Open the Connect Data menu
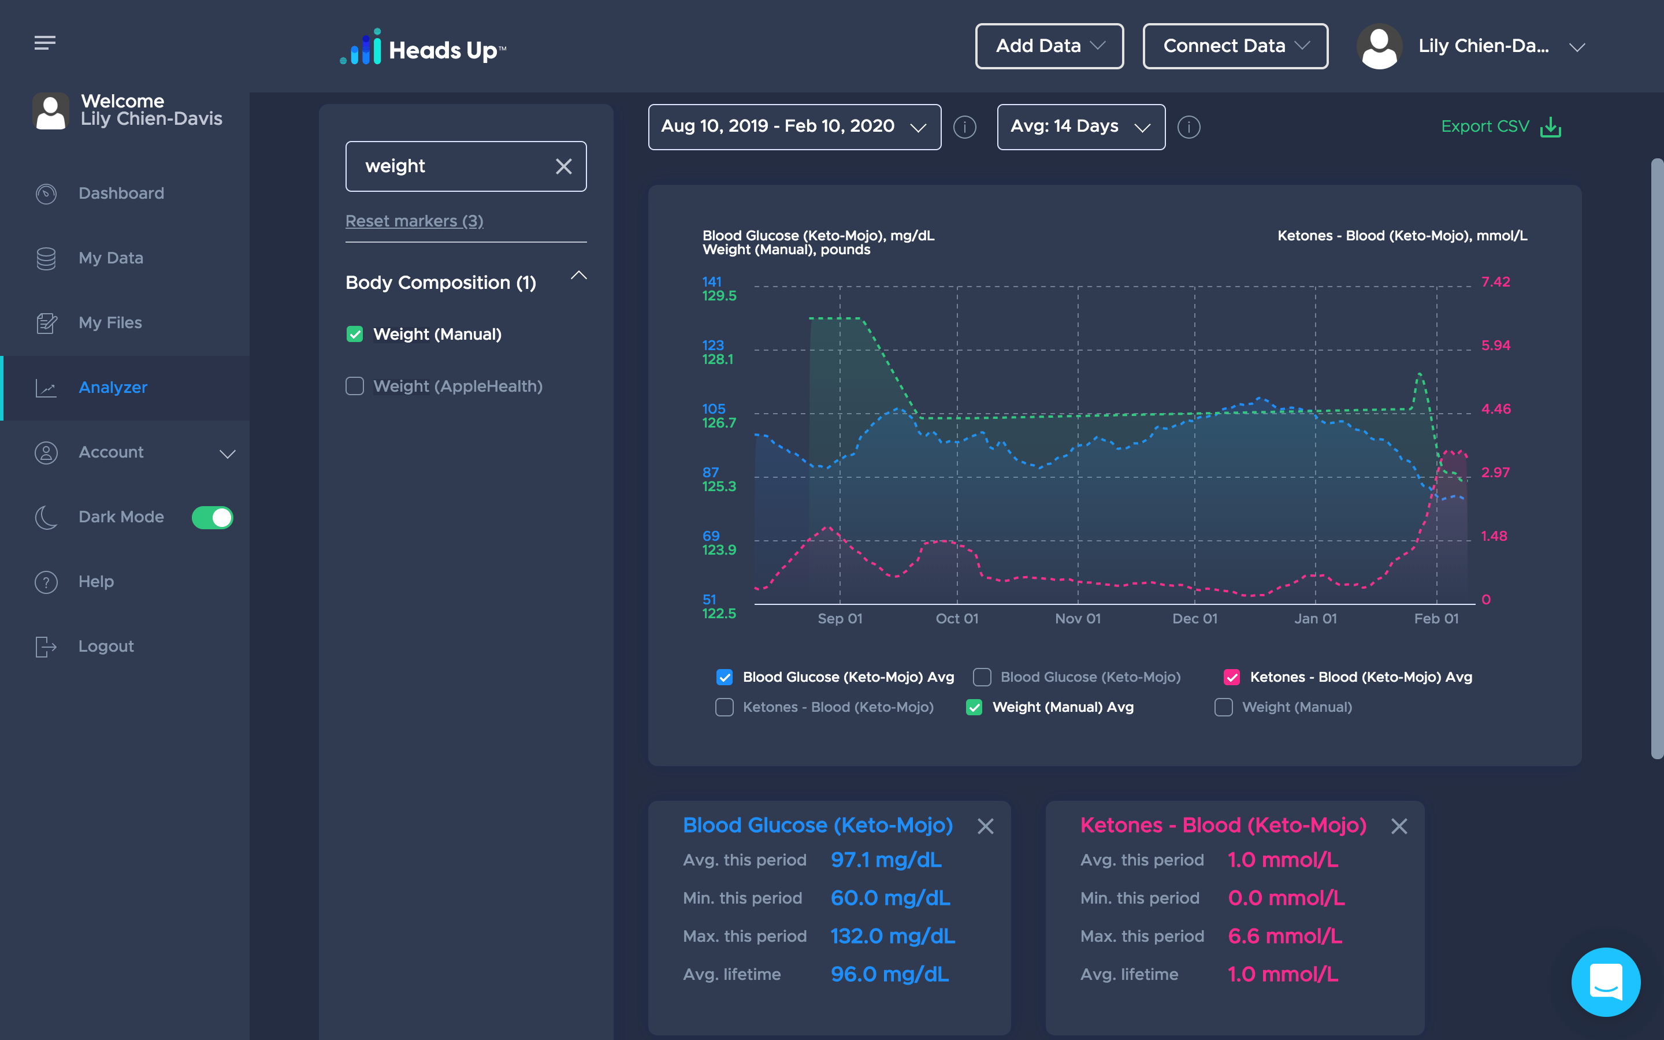This screenshot has height=1040, width=1664. (x=1234, y=46)
